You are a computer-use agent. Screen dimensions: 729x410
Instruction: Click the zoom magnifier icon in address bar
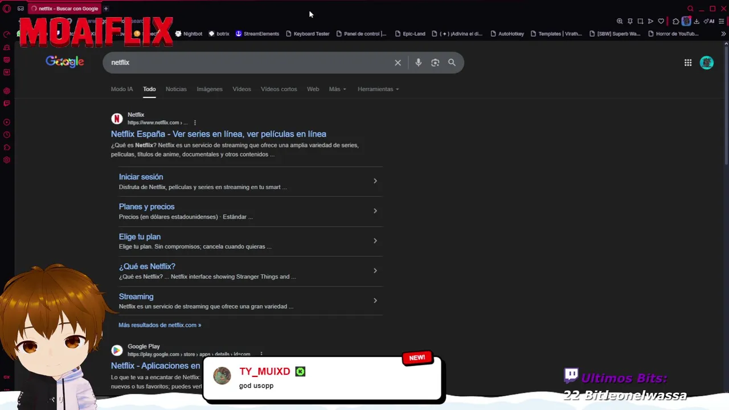[620, 21]
